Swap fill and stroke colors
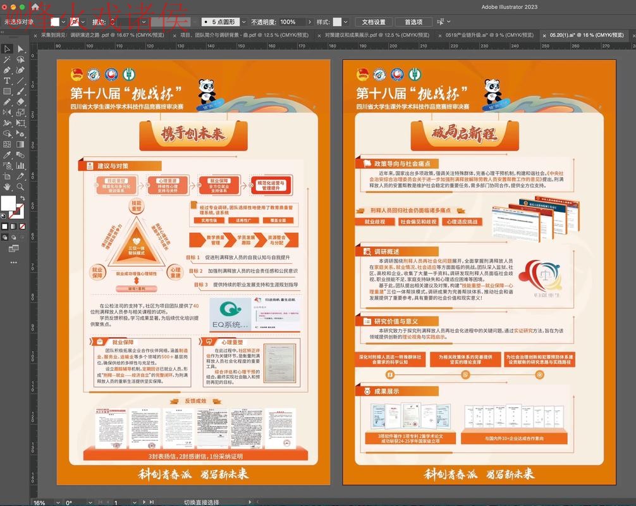 click(23, 199)
